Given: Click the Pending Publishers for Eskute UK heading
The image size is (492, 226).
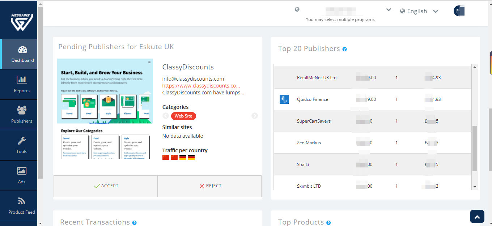Looking at the screenshot, I should pos(116,47).
